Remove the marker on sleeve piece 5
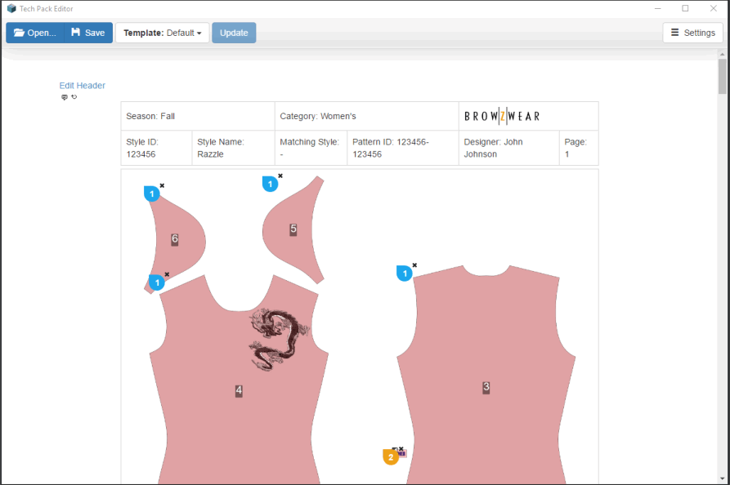This screenshot has width=730, height=485. pos(280,176)
